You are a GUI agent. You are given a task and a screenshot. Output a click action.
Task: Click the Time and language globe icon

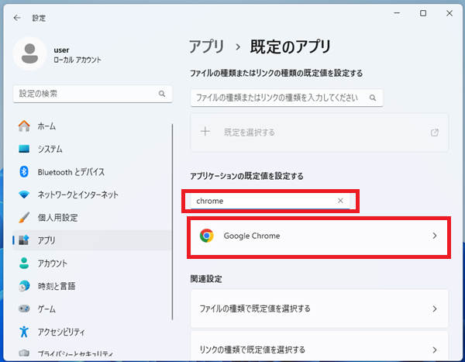[x=24, y=286]
